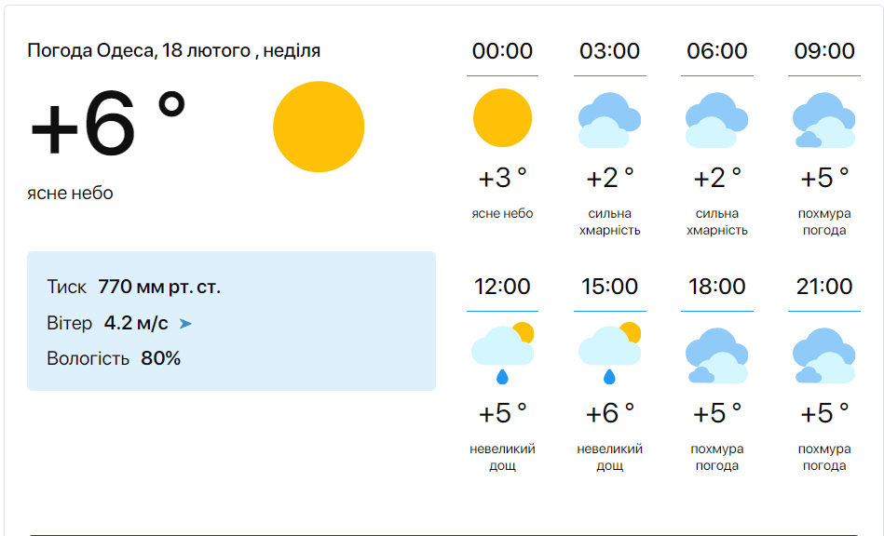Click the 12:00 light rain icon

502,354
